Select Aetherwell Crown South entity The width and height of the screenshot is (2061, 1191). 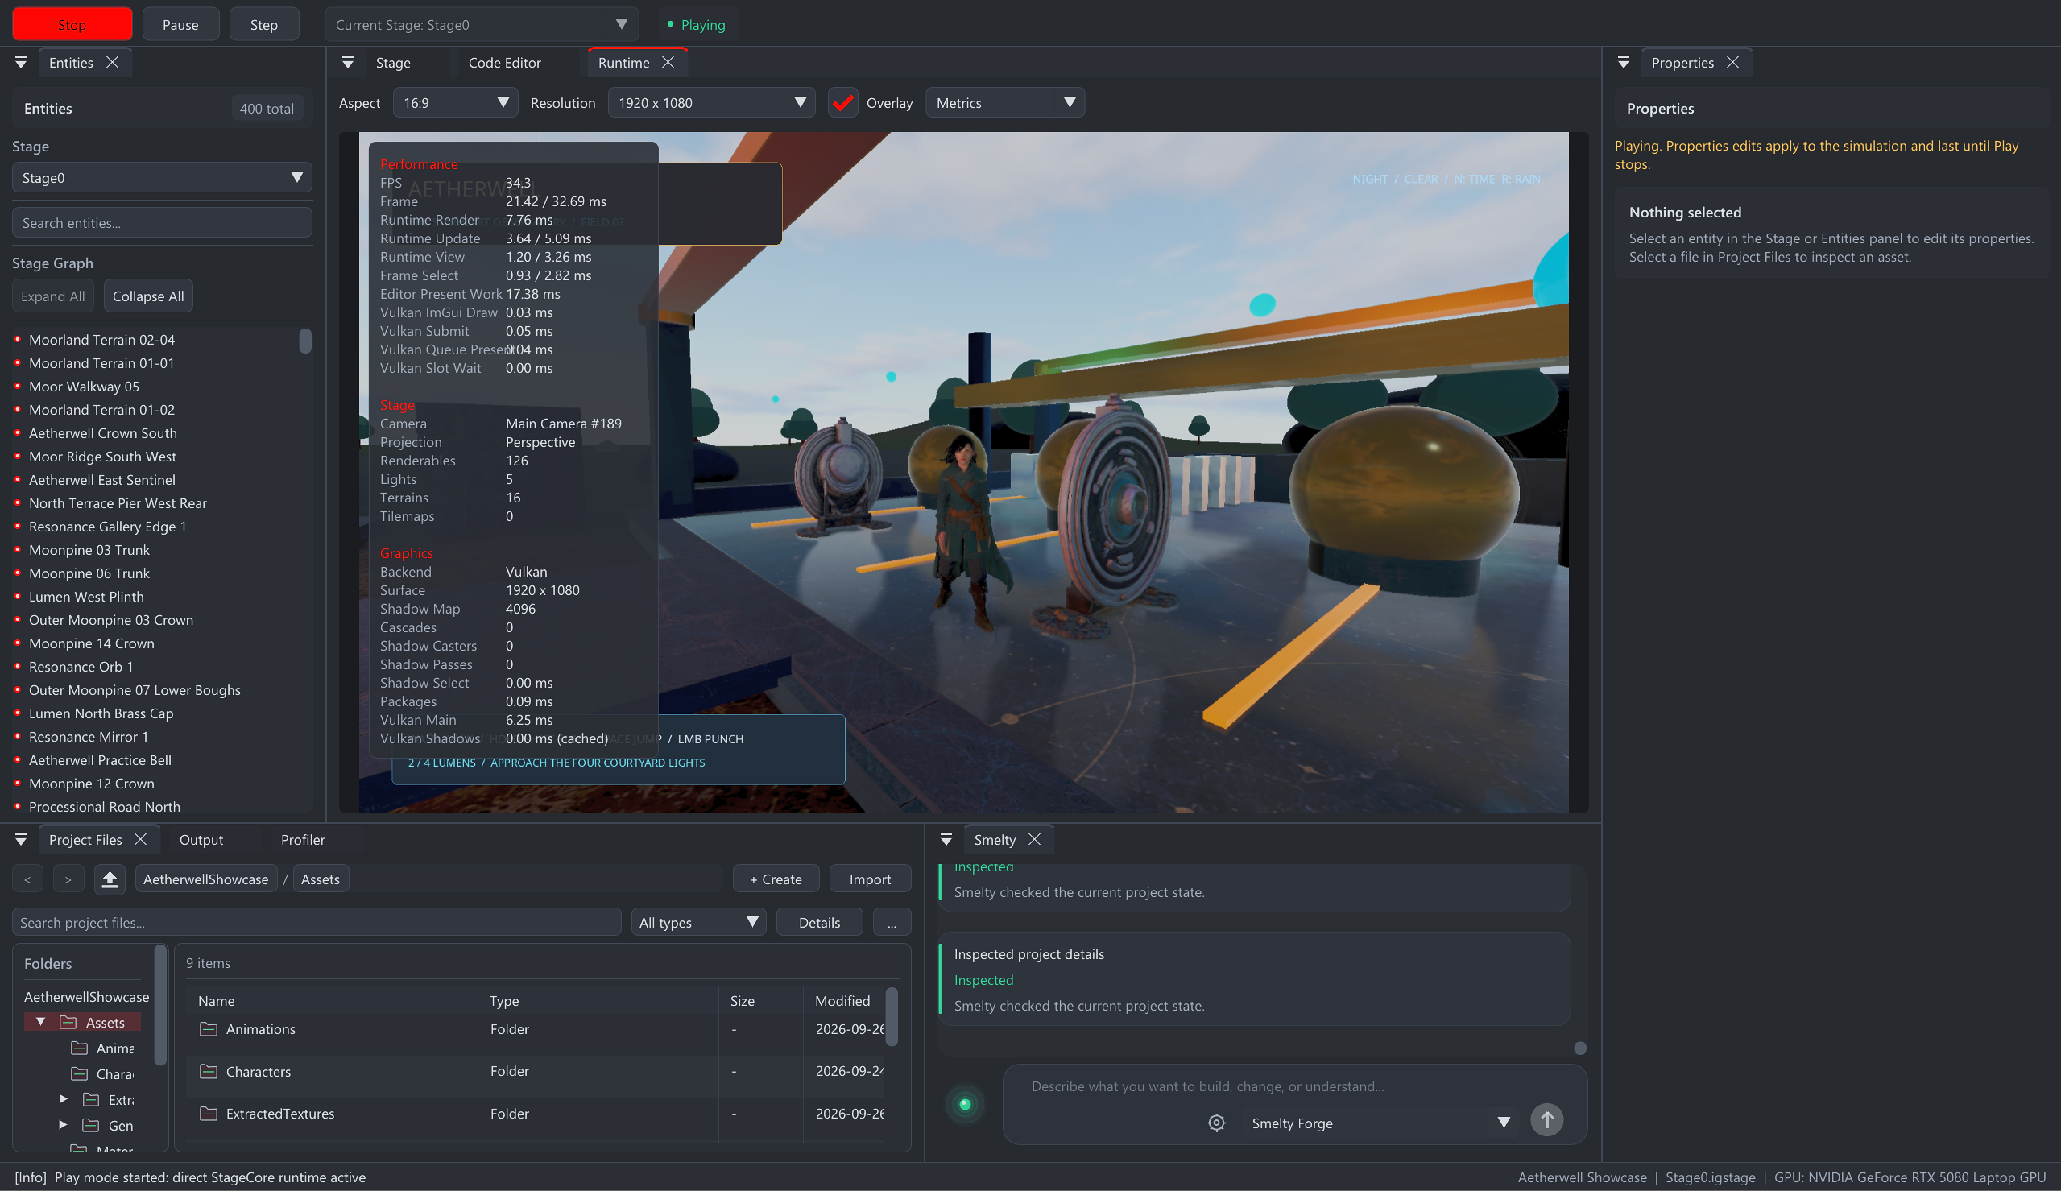pos(103,432)
